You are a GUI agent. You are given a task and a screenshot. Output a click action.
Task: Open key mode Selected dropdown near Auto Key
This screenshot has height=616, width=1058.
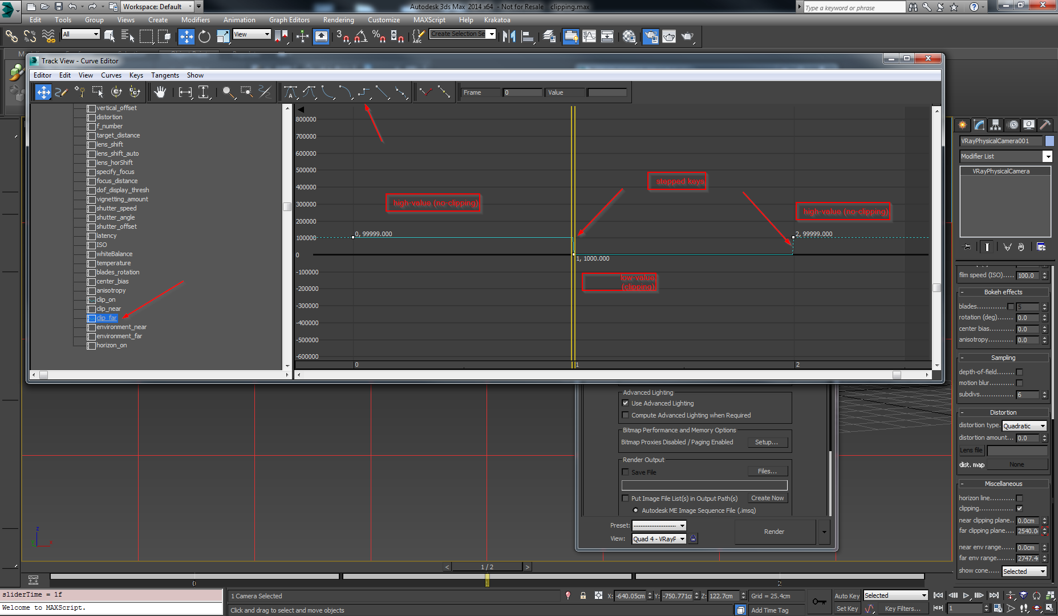(896, 595)
